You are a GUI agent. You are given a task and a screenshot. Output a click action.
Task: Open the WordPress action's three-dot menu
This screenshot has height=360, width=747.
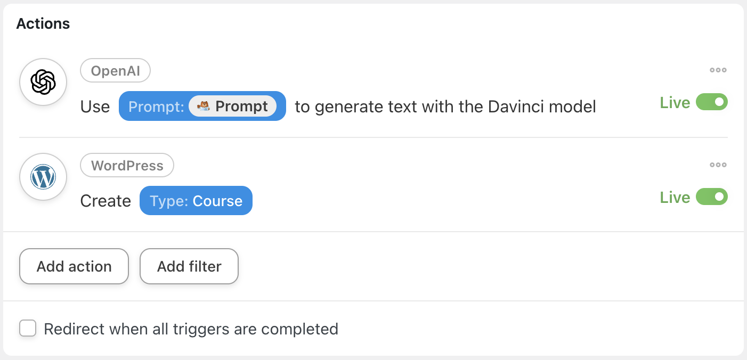[718, 165]
